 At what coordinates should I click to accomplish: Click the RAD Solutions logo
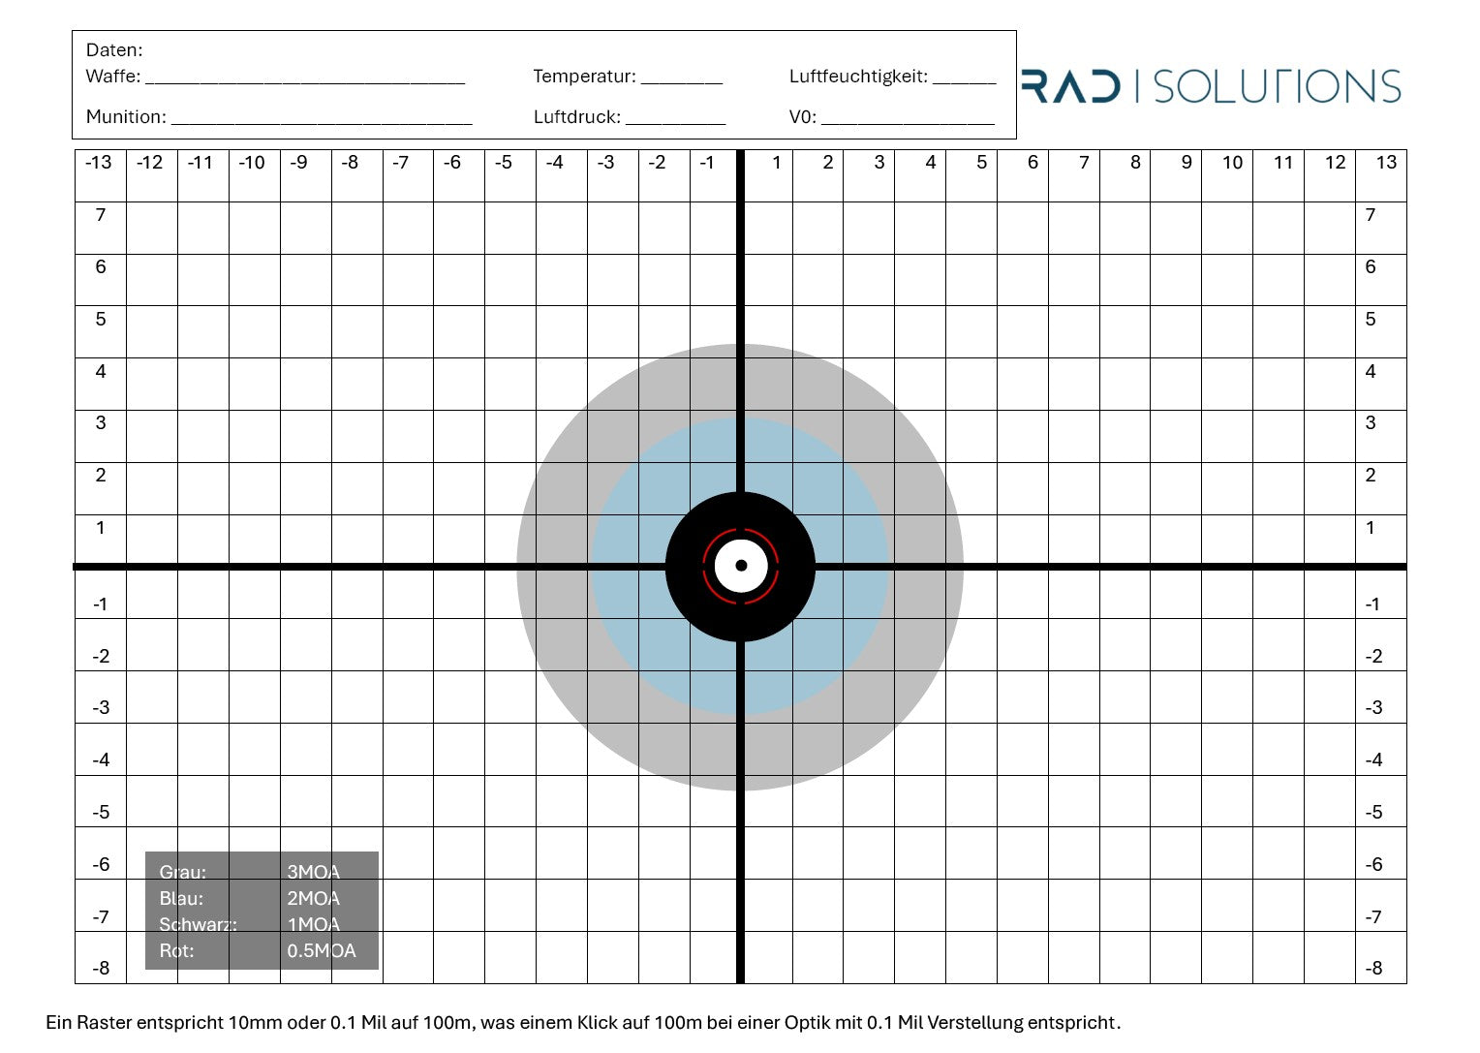coord(1211,86)
